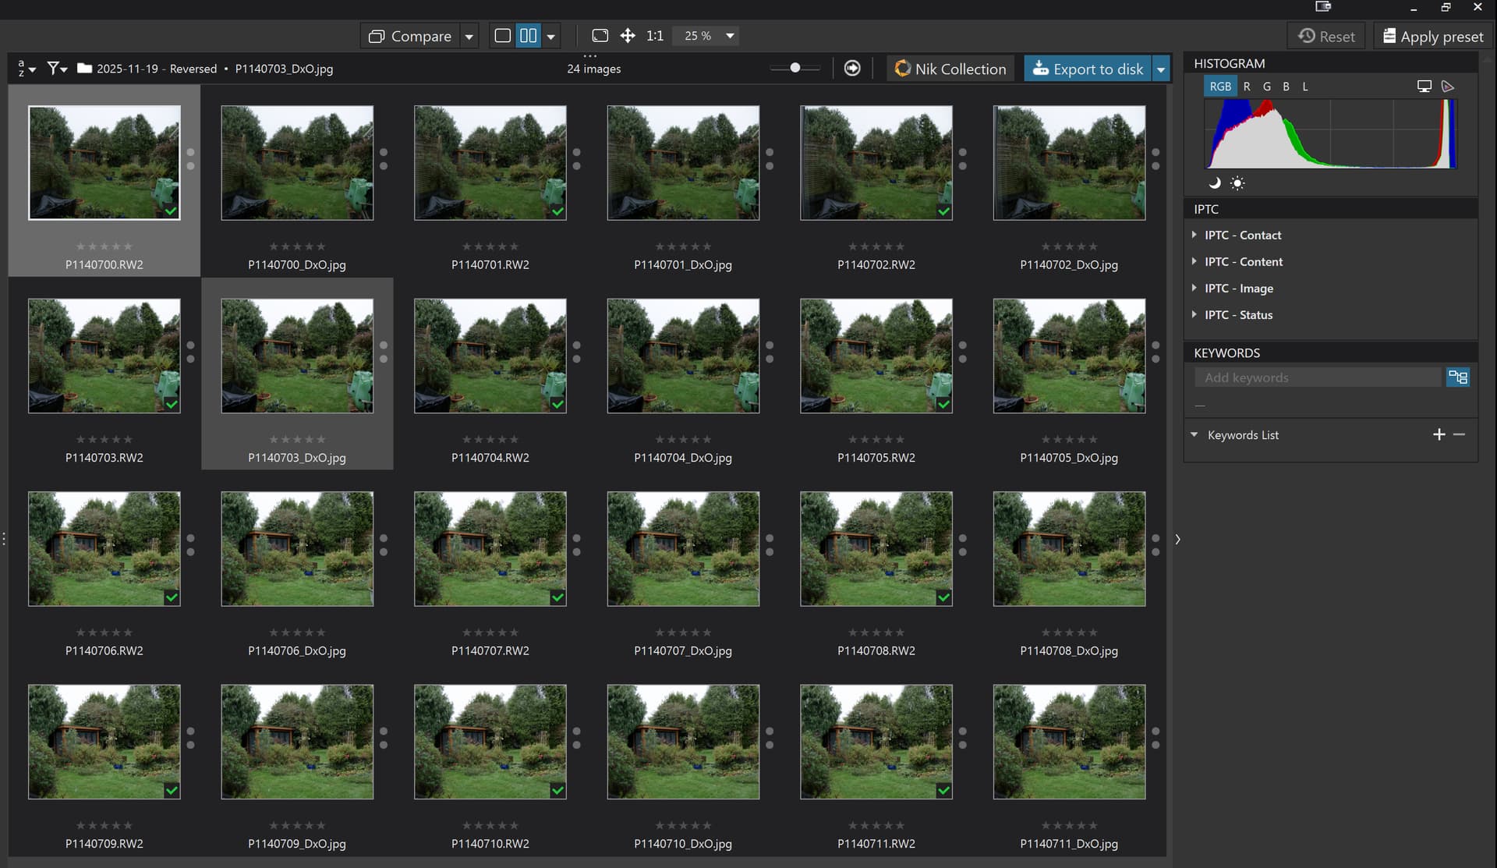Open the sort order a-z icon

point(26,69)
